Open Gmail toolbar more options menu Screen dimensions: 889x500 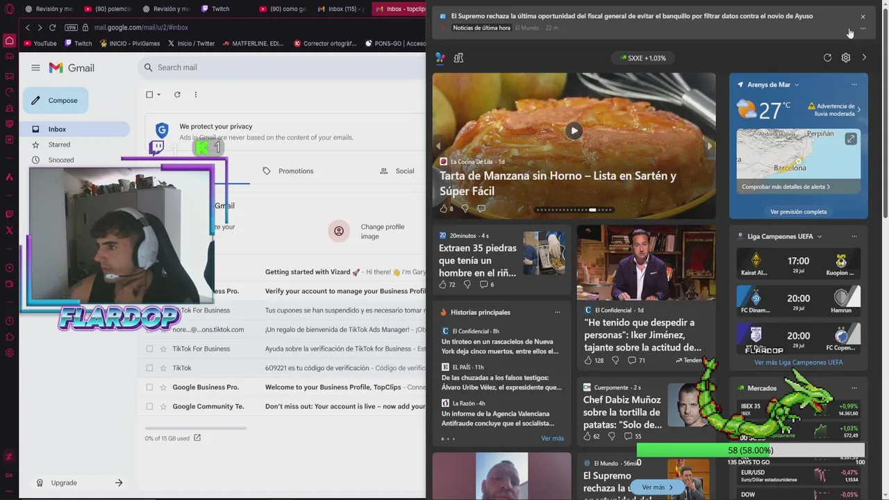point(195,94)
